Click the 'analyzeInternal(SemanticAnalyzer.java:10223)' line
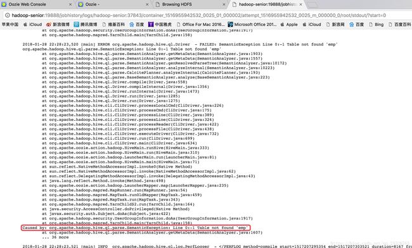Viewport: 412px width, 248px height. [158, 68]
